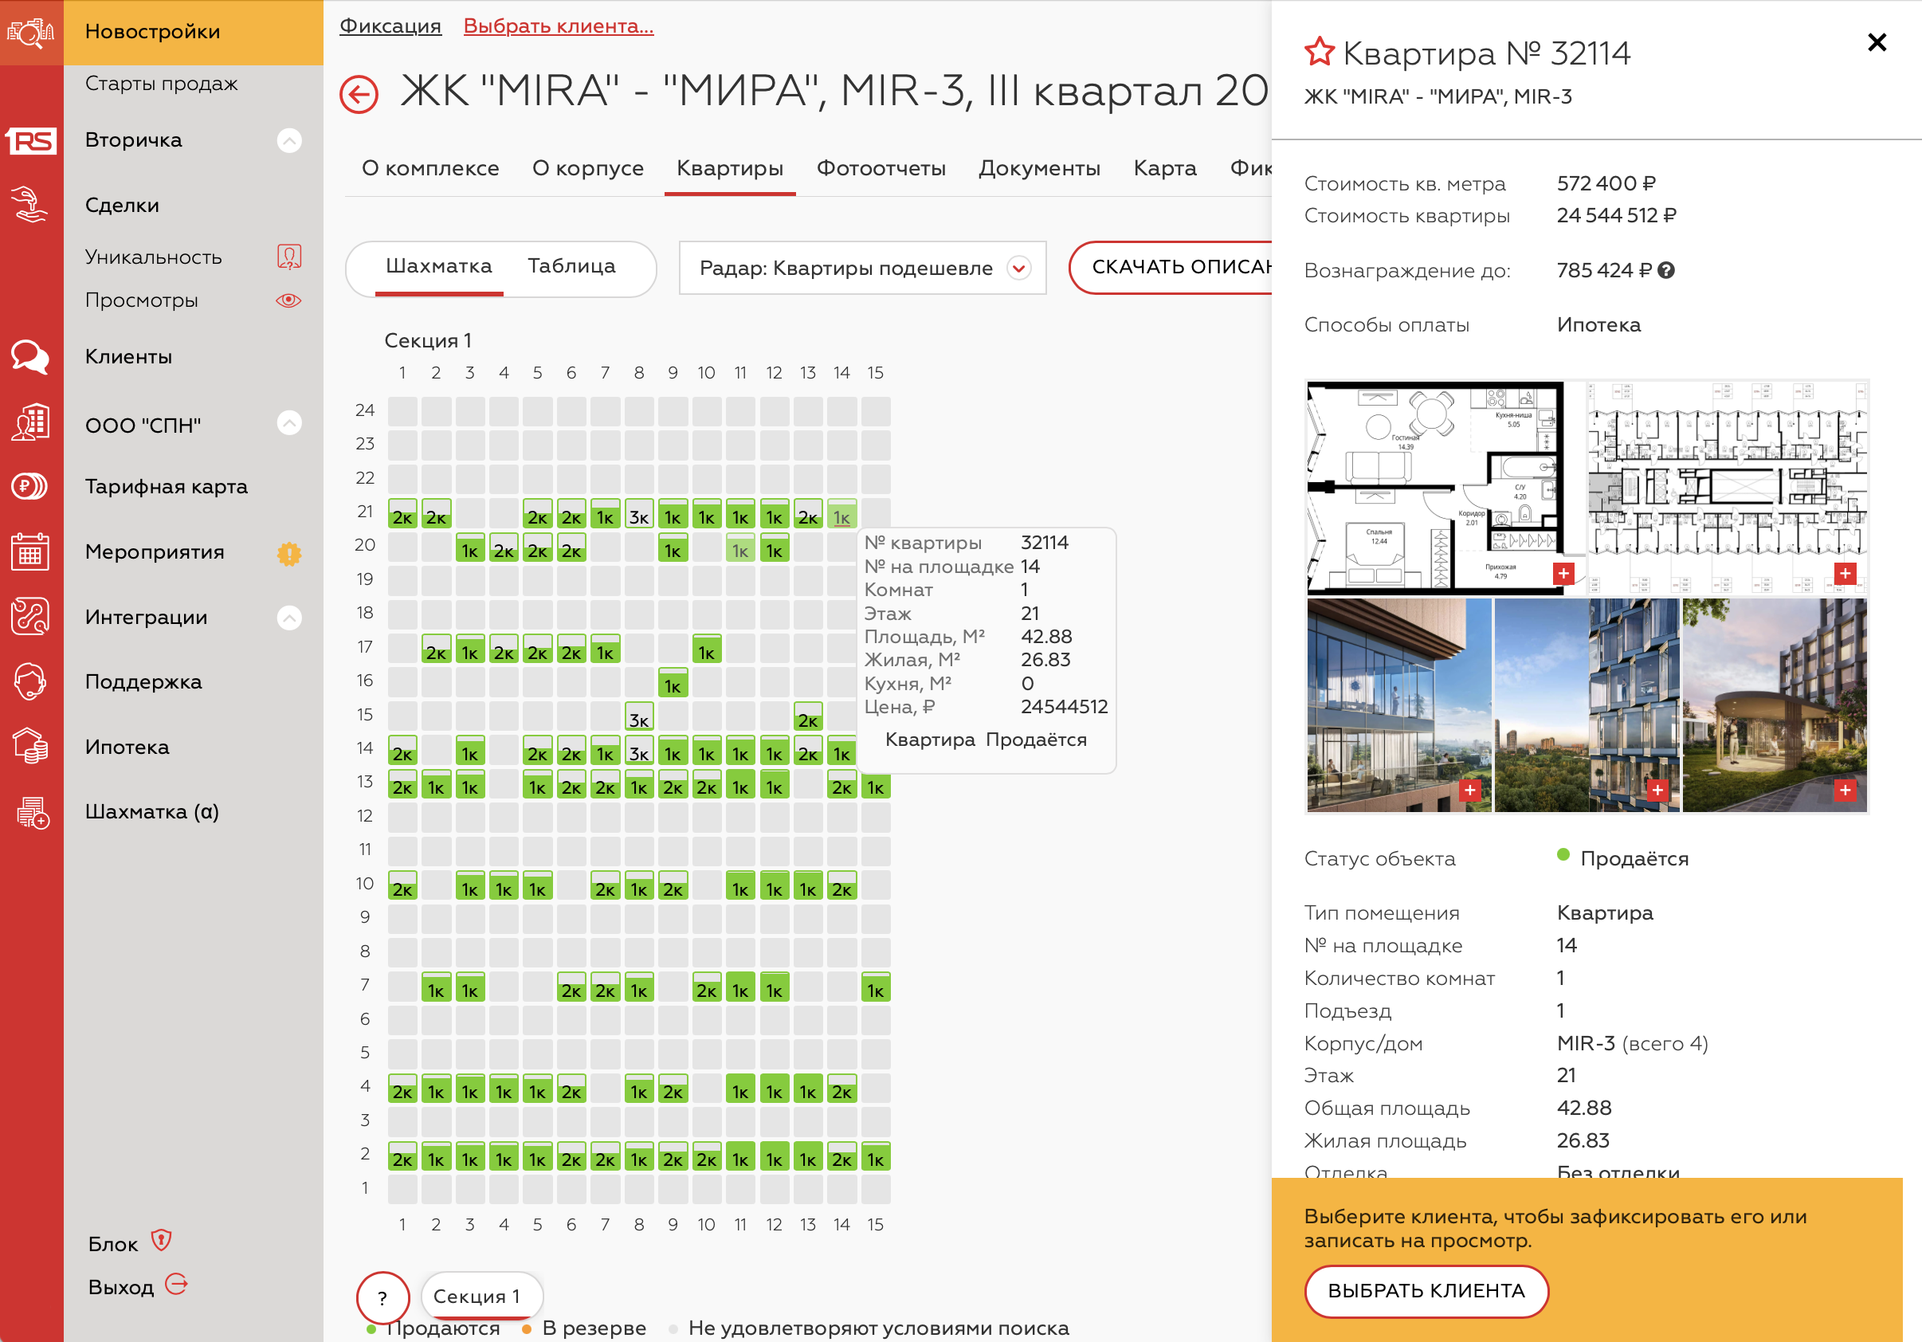Switch to the Документы tab
Image resolution: width=1922 pixels, height=1342 pixels.
click(1039, 168)
